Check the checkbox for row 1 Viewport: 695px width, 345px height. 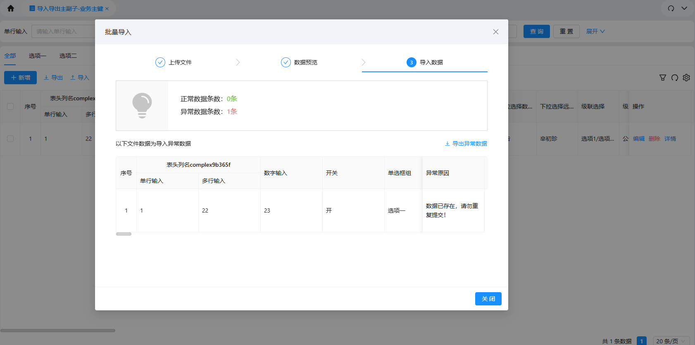click(10, 139)
